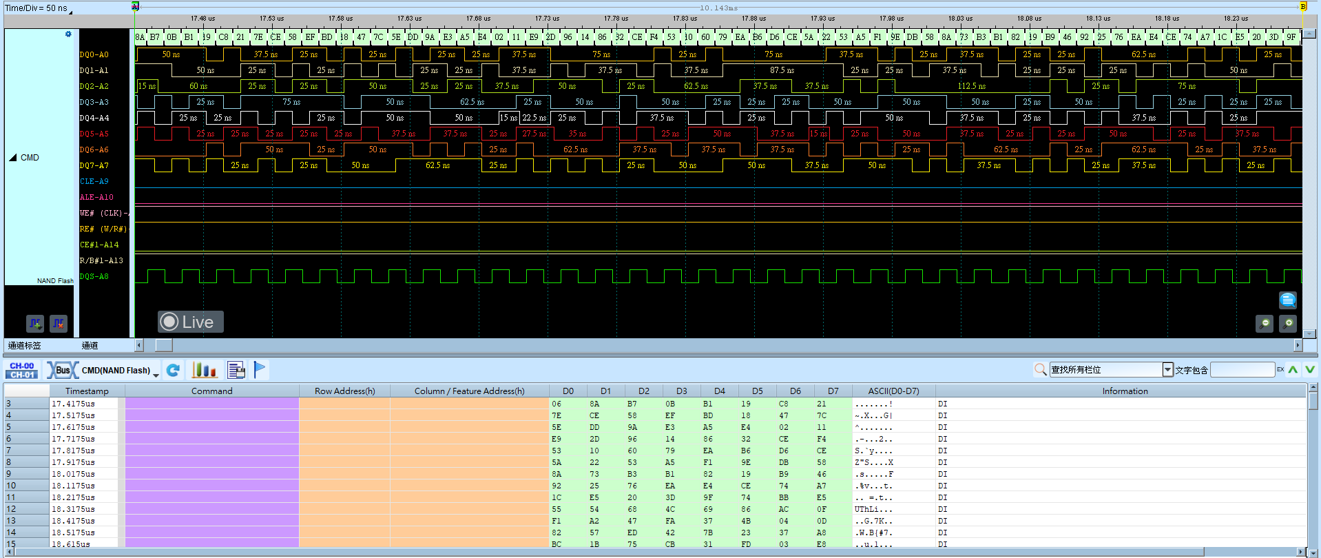The height and width of the screenshot is (558, 1321).
Task: Click the EX label next to the search box
Action: pyautogui.click(x=1280, y=370)
